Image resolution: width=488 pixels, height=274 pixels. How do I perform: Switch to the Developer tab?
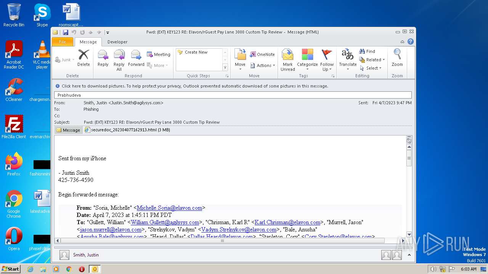pyautogui.click(x=117, y=42)
